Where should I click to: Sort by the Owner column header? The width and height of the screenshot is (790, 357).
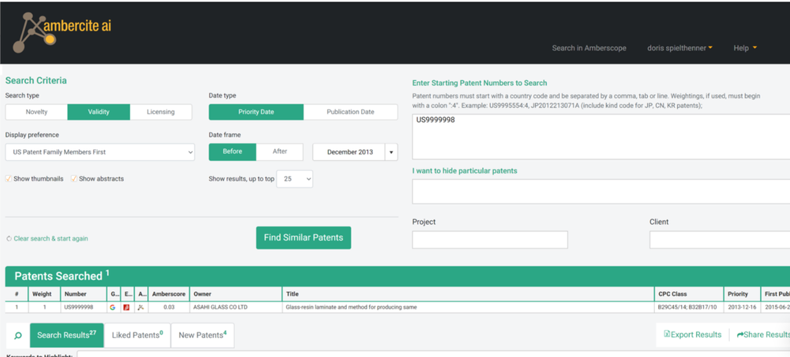click(235, 294)
